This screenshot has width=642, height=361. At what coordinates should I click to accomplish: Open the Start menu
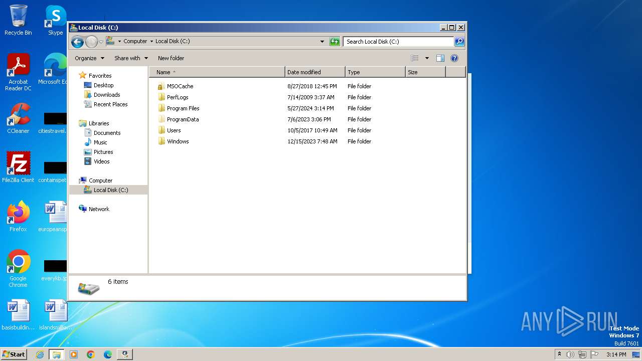14,354
